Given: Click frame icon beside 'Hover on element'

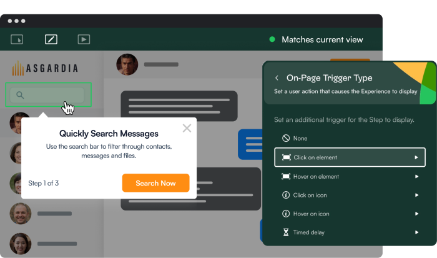Looking at the screenshot, I should tap(286, 176).
